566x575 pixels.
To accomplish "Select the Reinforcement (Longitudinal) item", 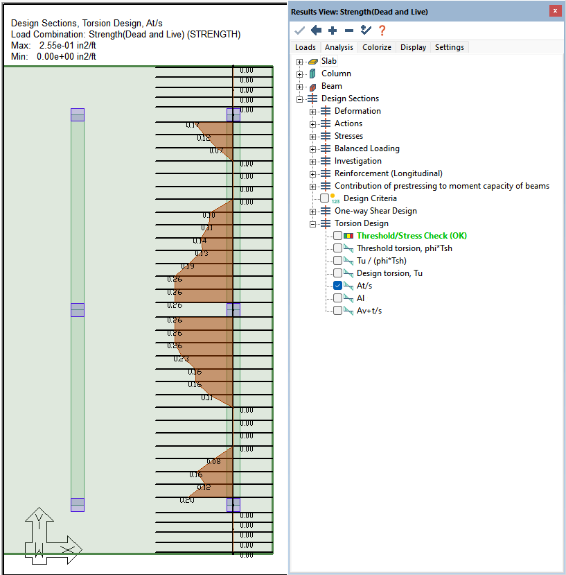I will pos(388,173).
